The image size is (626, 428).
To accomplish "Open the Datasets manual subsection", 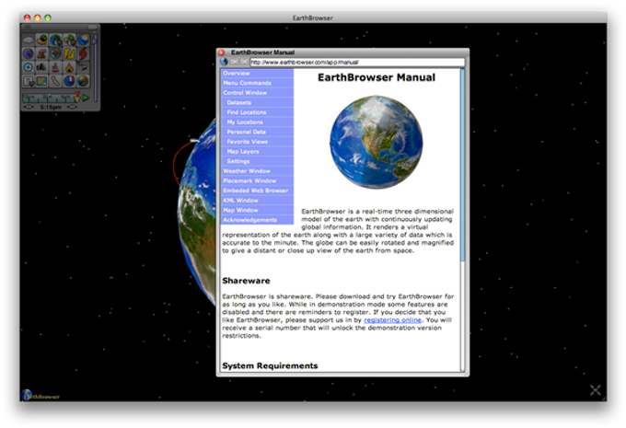I will (x=257, y=102).
